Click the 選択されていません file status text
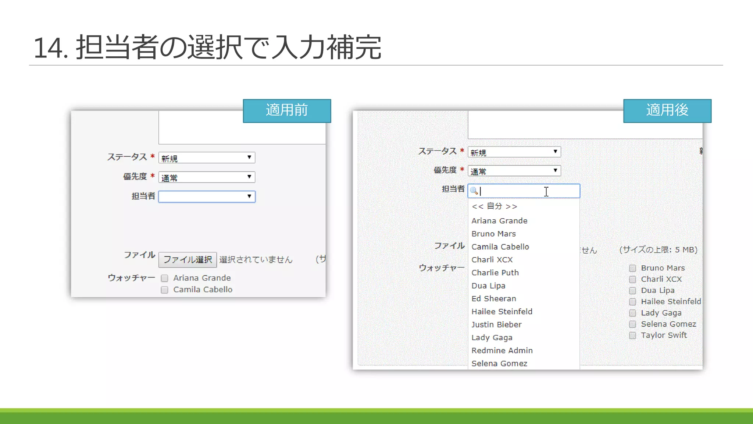Image resolution: width=753 pixels, height=424 pixels. 256,260
